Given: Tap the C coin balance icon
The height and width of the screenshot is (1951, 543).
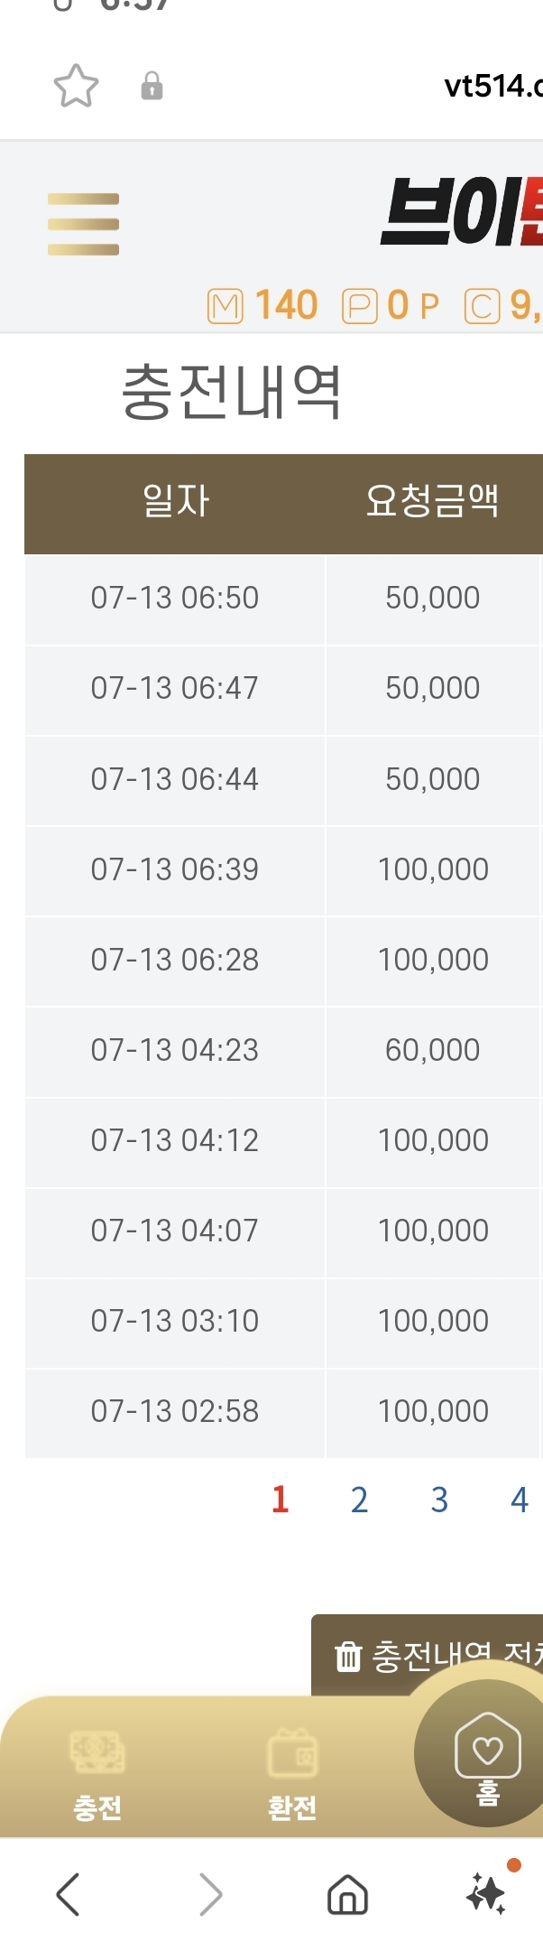Looking at the screenshot, I should click(482, 306).
